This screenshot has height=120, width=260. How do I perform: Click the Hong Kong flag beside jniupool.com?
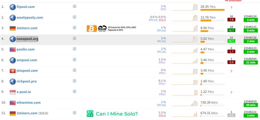(13, 71)
